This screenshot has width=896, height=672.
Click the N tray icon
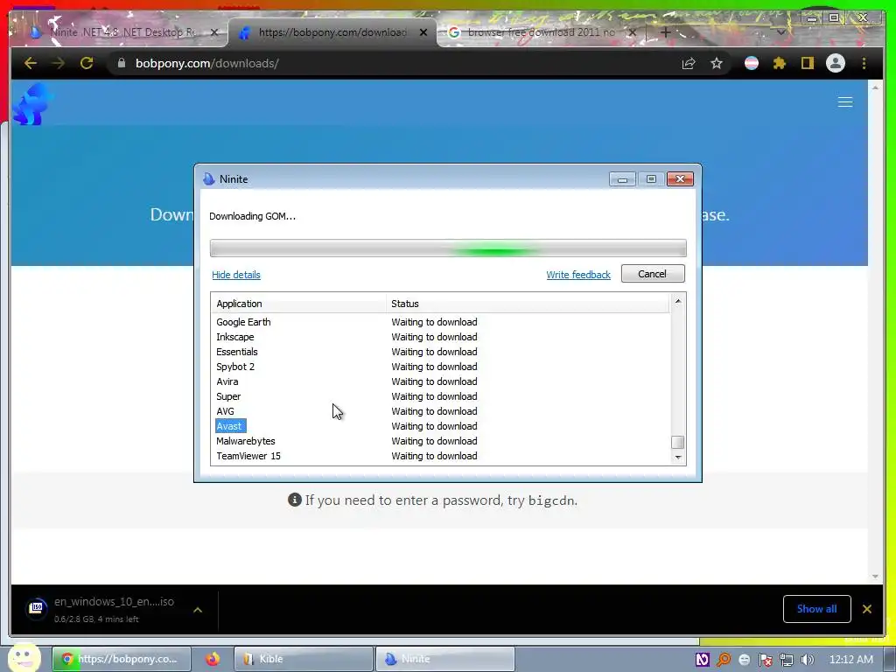[703, 660]
